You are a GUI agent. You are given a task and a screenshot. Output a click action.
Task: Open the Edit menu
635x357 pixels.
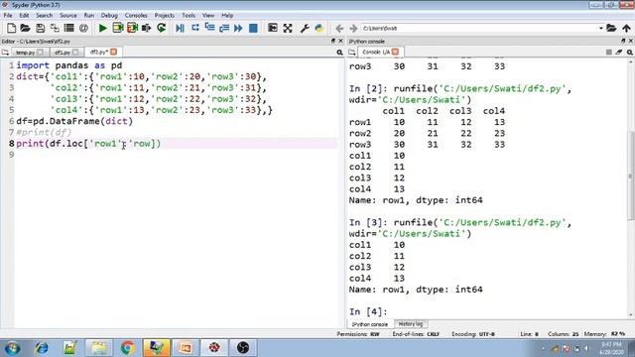click(x=24, y=16)
